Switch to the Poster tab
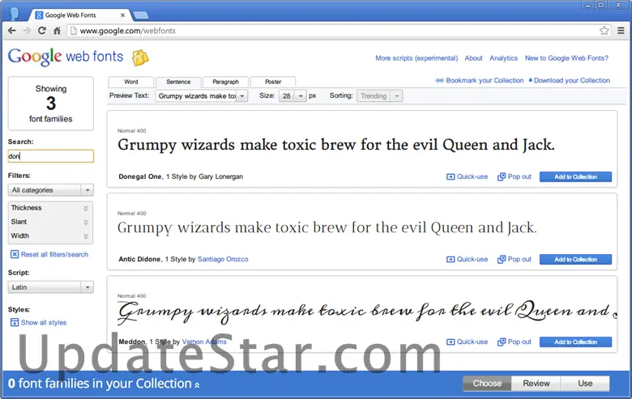The width and height of the screenshot is (632, 399). click(x=273, y=82)
